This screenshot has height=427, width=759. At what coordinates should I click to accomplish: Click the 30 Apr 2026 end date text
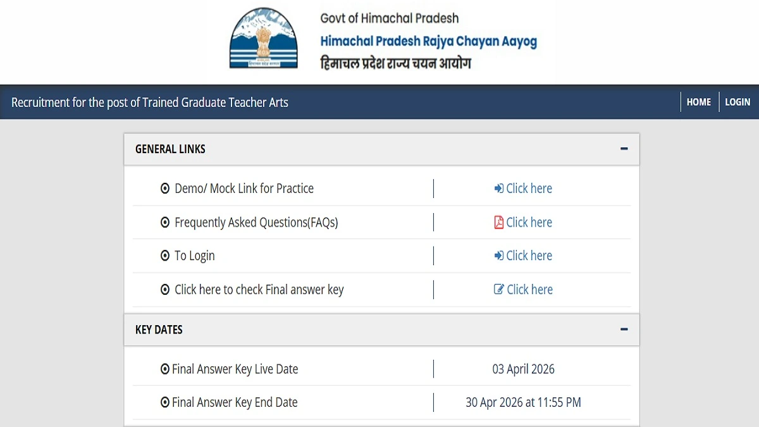pos(523,402)
